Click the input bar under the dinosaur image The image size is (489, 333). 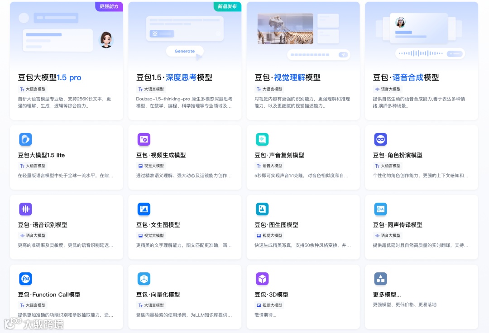point(318,55)
